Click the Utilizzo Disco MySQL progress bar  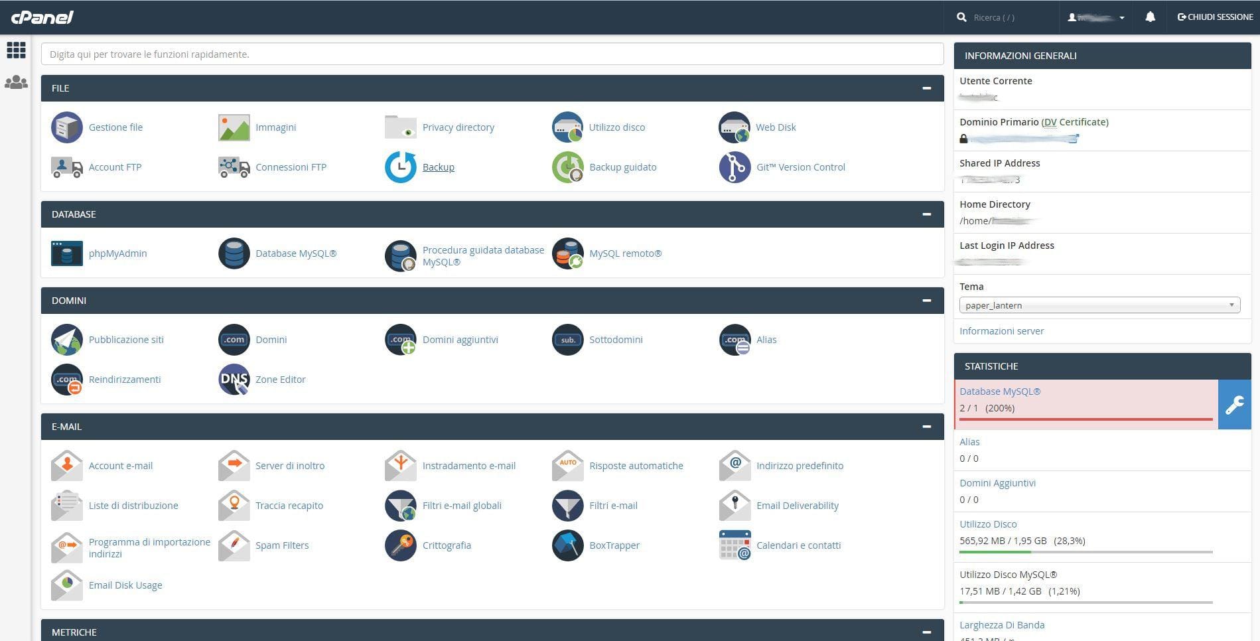[1086, 603]
